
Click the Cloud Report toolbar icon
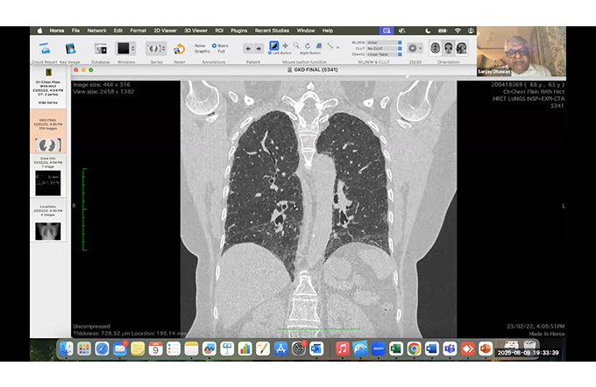pyautogui.click(x=46, y=49)
